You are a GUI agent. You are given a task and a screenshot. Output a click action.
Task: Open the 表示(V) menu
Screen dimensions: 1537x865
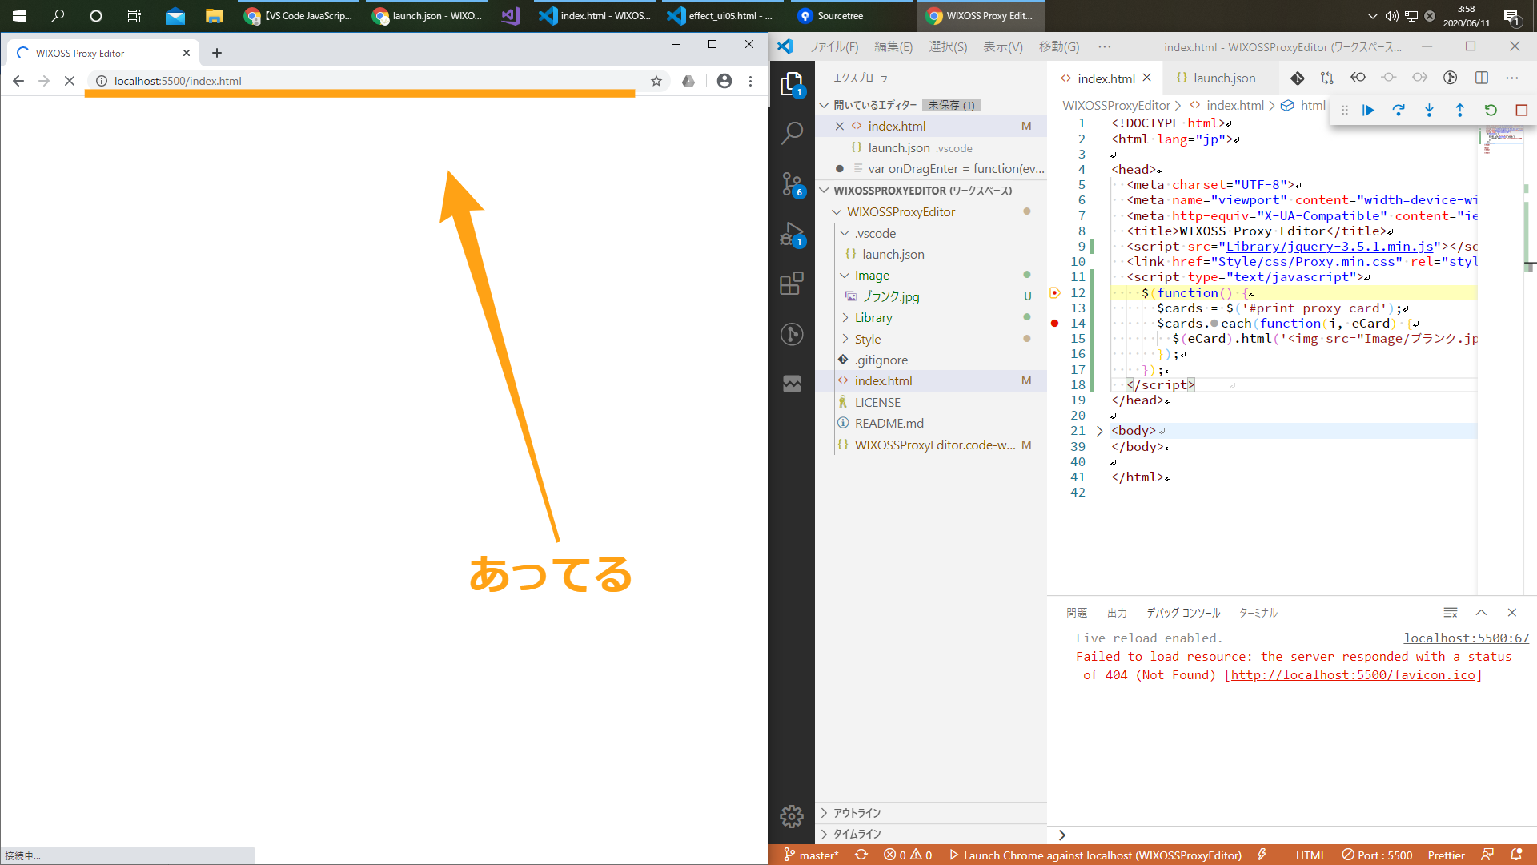tap(1003, 47)
